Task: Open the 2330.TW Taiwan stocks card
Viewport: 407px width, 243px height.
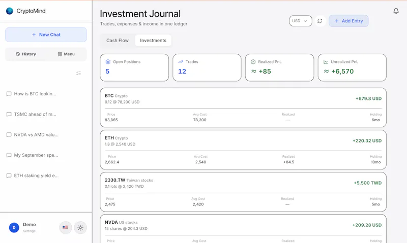Action: click(x=243, y=192)
